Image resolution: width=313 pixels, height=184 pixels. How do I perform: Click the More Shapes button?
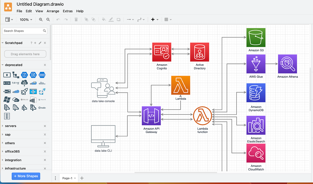point(26,176)
